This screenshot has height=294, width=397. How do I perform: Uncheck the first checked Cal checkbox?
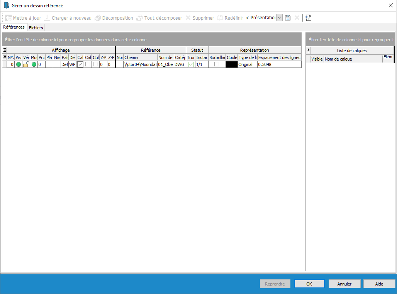80,64
